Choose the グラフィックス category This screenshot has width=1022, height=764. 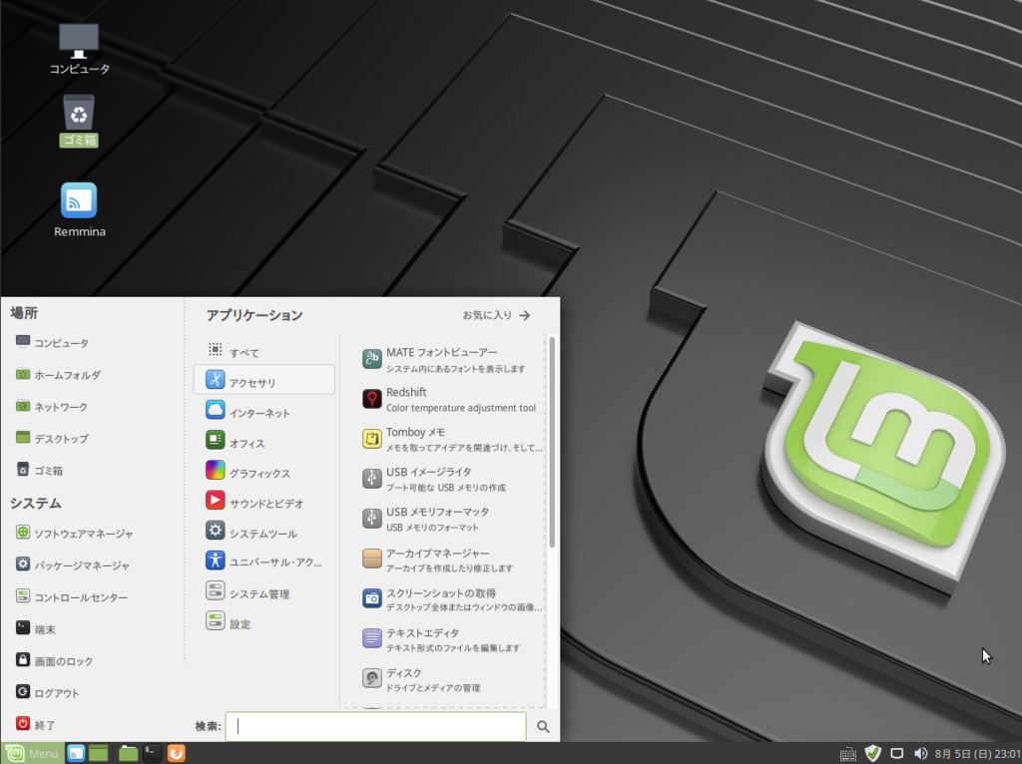point(263,472)
